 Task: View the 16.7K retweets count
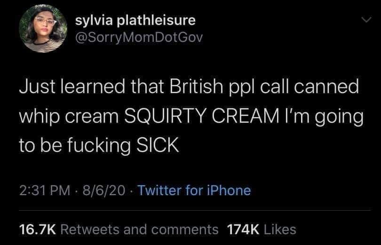[38, 229]
